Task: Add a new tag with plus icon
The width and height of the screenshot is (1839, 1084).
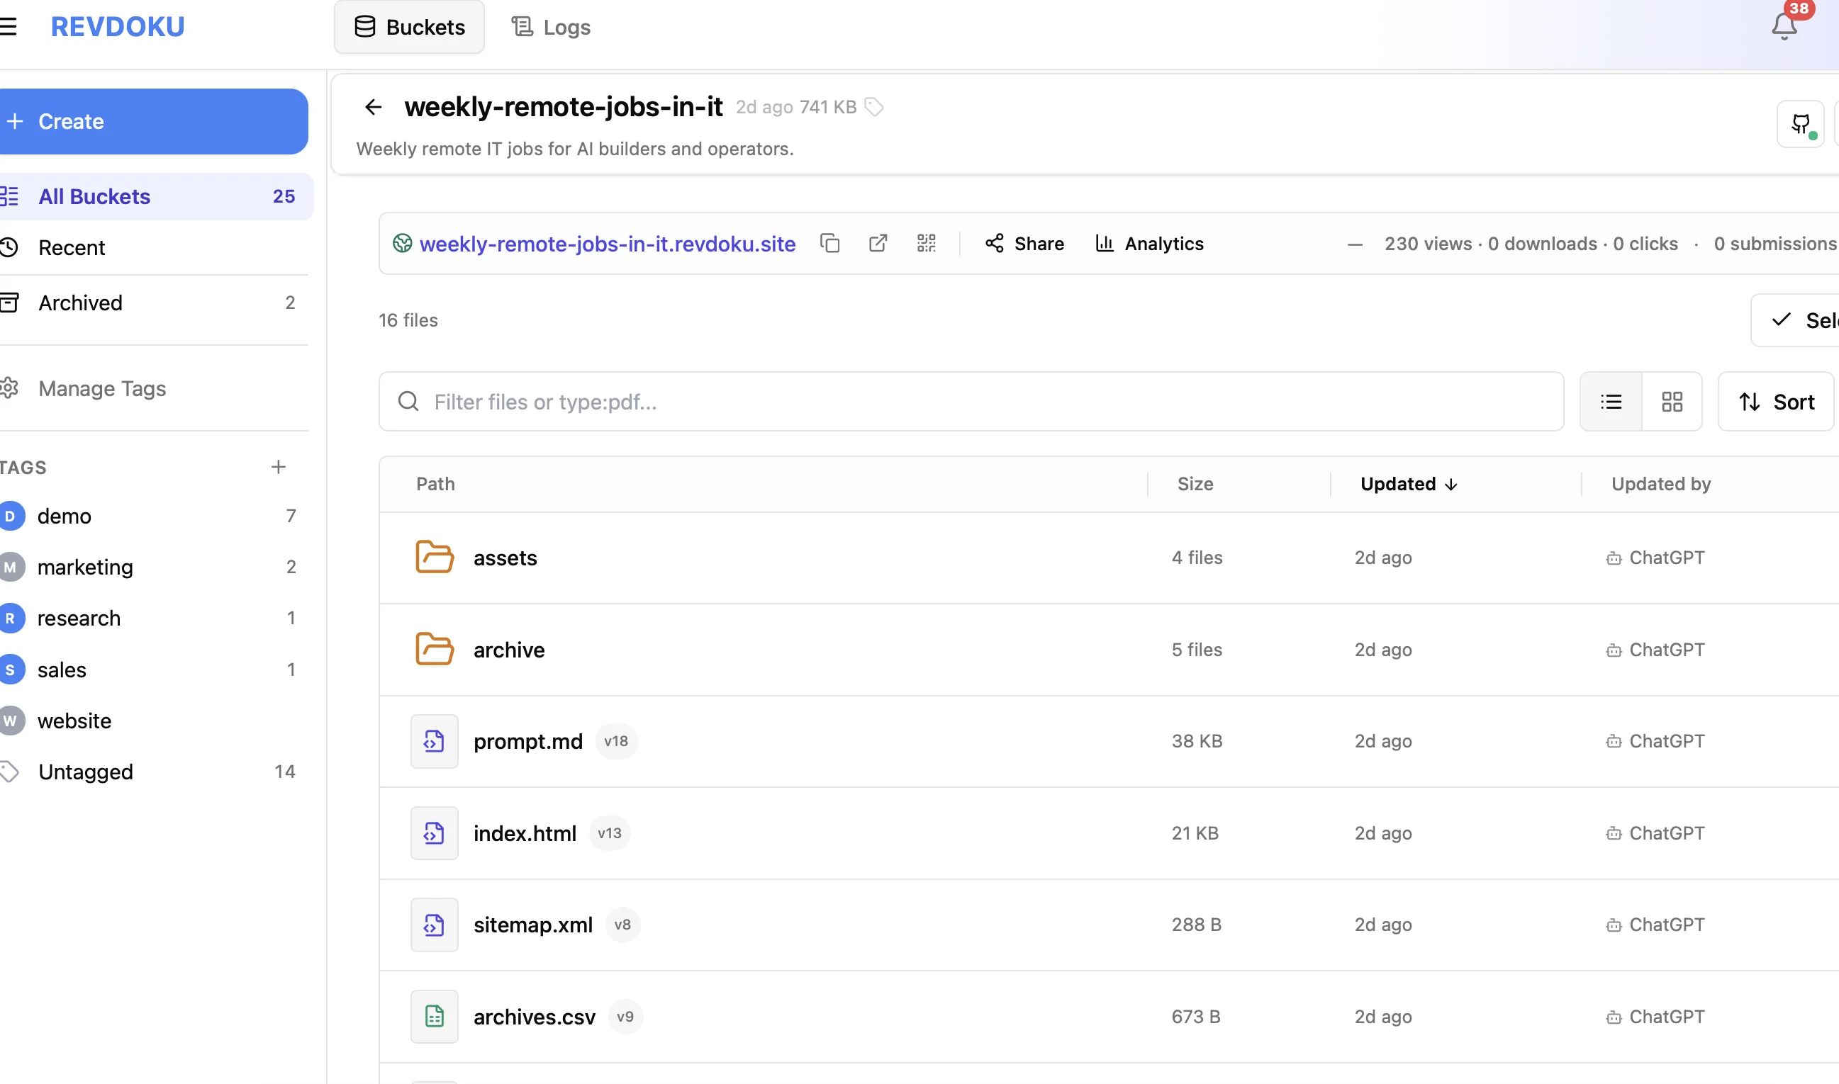Action: (x=278, y=467)
